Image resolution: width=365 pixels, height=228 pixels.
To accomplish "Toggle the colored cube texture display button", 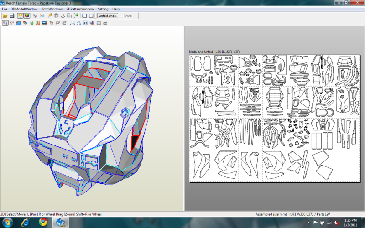I will [27, 16].
